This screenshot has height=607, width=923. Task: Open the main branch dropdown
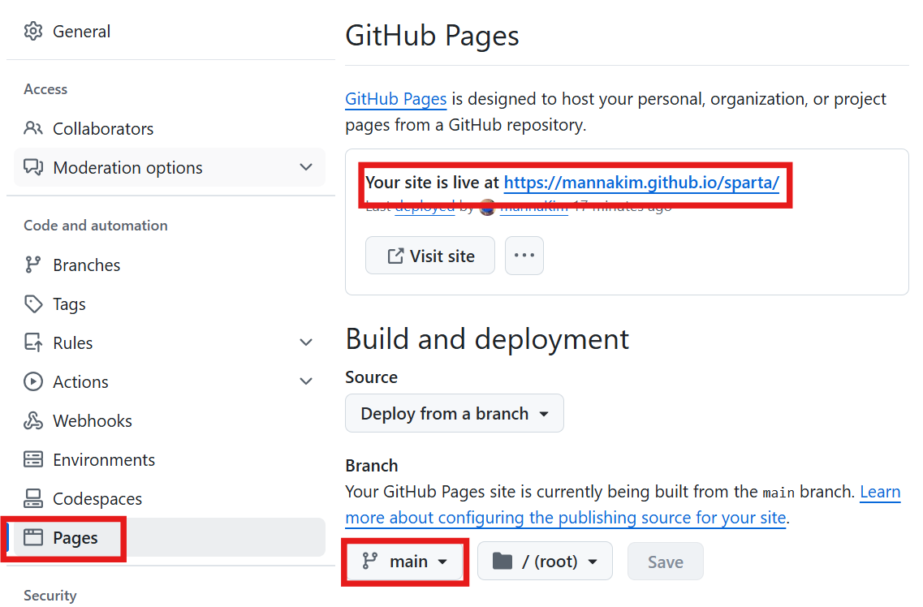tap(403, 561)
